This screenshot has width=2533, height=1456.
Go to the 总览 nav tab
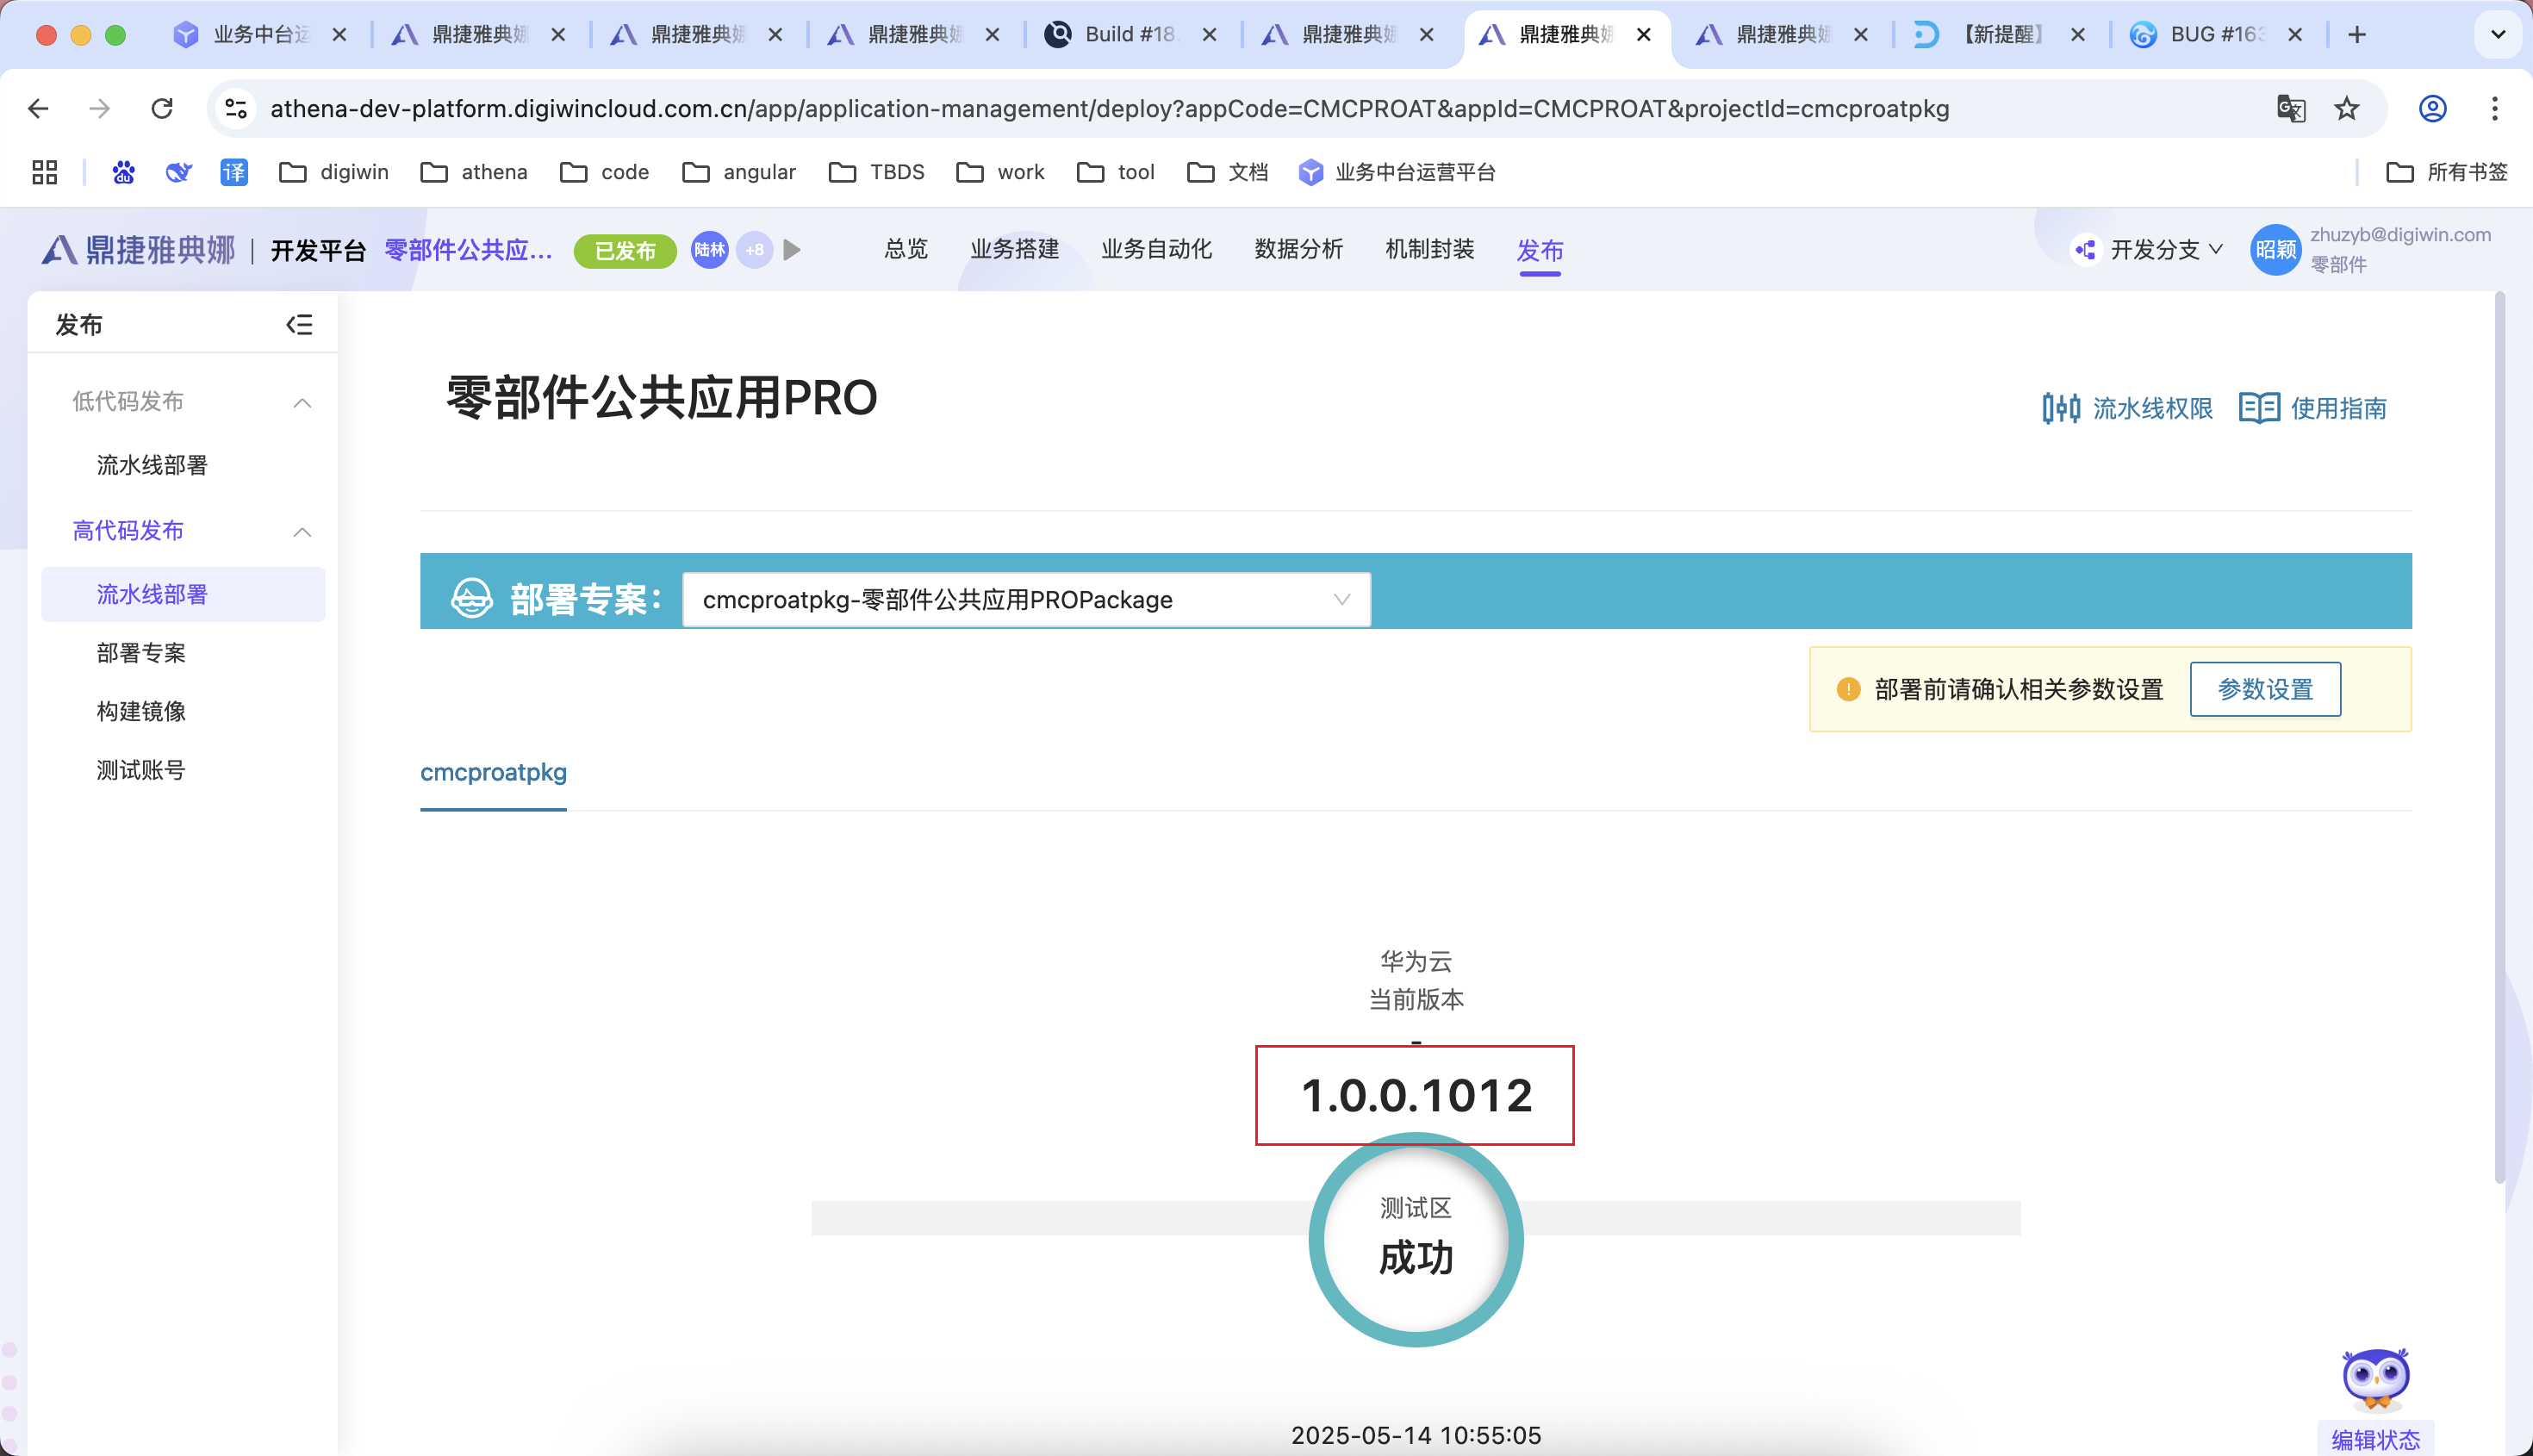(x=906, y=249)
